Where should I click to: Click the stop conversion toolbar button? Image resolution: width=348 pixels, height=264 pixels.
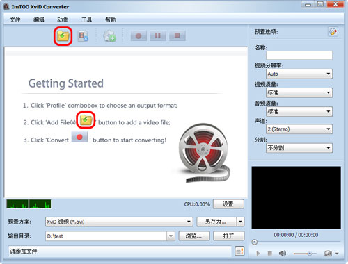(x=177, y=36)
